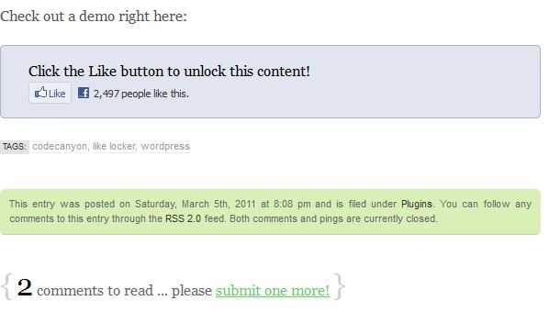549x334 pixels.
Task: Open the wordpress tag link
Action: coord(165,146)
